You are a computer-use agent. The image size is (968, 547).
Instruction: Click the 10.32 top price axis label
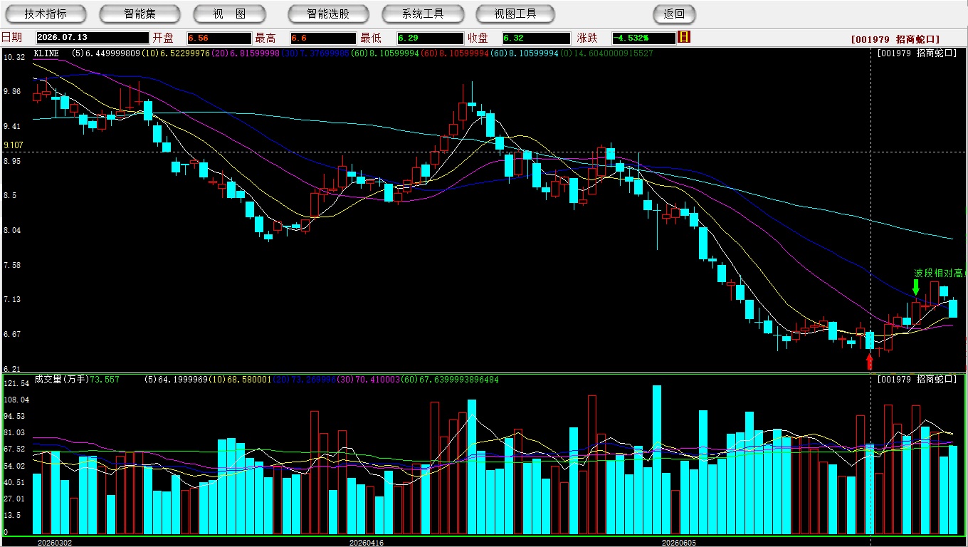(x=14, y=57)
